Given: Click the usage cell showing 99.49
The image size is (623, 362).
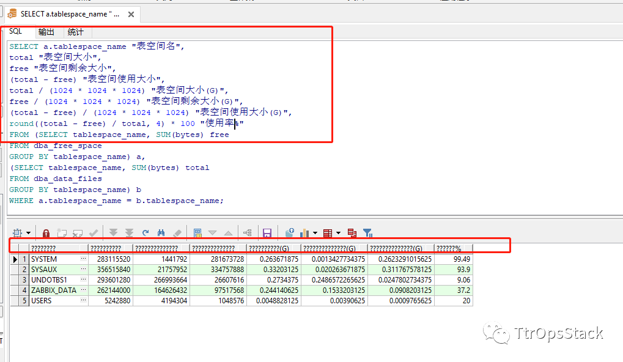Looking at the screenshot, I should pyautogui.click(x=454, y=259).
